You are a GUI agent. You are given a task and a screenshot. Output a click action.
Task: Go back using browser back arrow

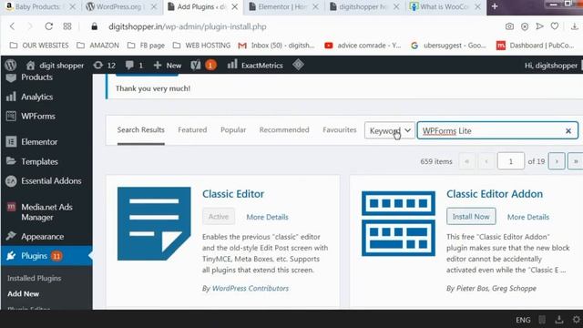coord(12,26)
